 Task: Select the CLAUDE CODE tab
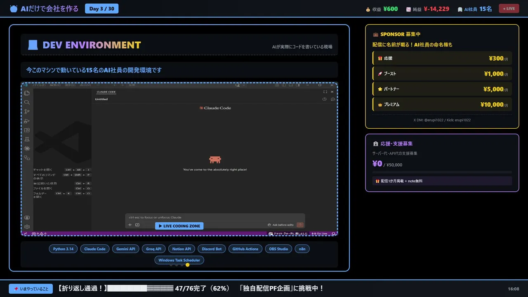(106, 92)
